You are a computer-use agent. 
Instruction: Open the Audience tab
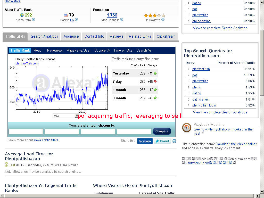point(71,37)
